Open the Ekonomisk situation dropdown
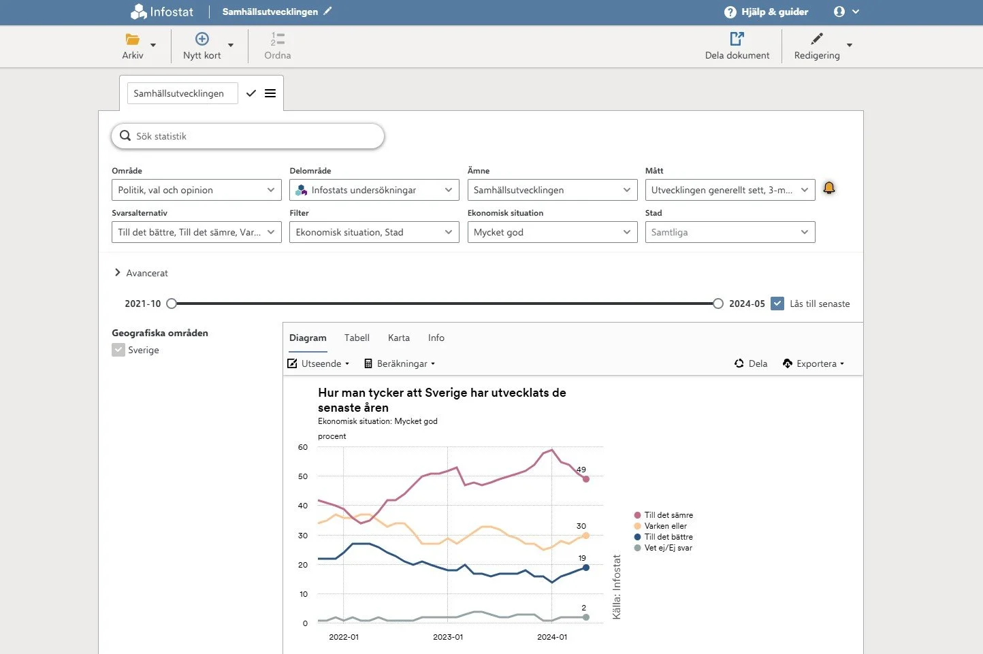Image resolution: width=983 pixels, height=654 pixels. pos(552,232)
